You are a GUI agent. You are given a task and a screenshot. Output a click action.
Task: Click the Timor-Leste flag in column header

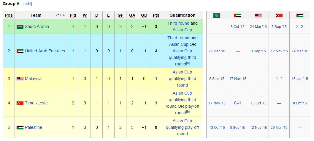[x=279, y=15]
